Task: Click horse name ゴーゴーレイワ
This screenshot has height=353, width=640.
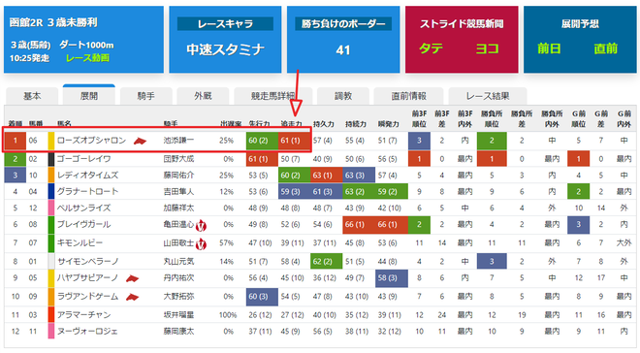Action: (x=83, y=159)
